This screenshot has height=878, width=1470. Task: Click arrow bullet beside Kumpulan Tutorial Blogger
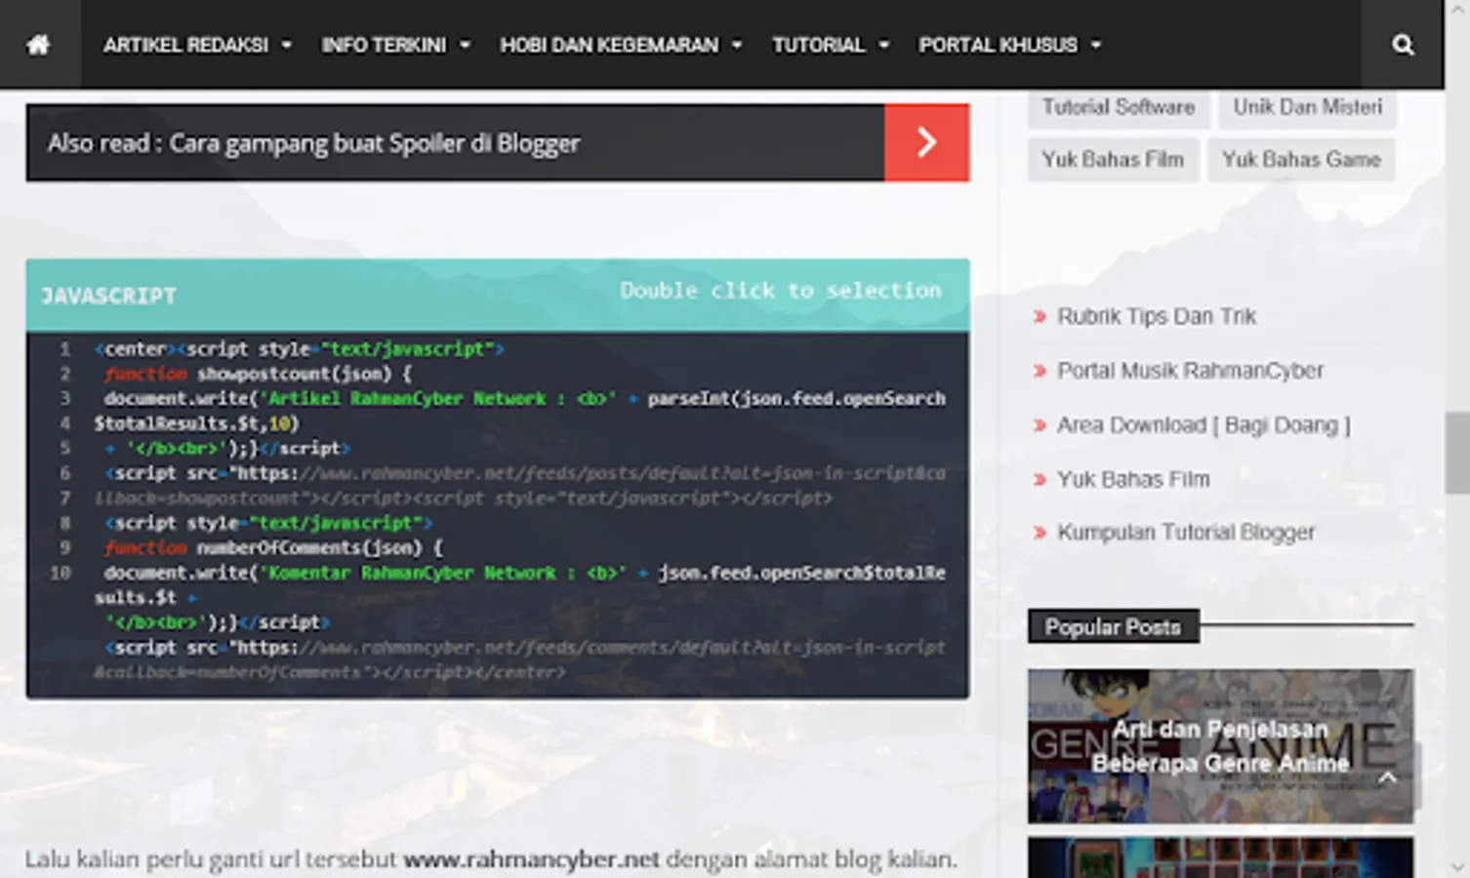(x=1040, y=533)
